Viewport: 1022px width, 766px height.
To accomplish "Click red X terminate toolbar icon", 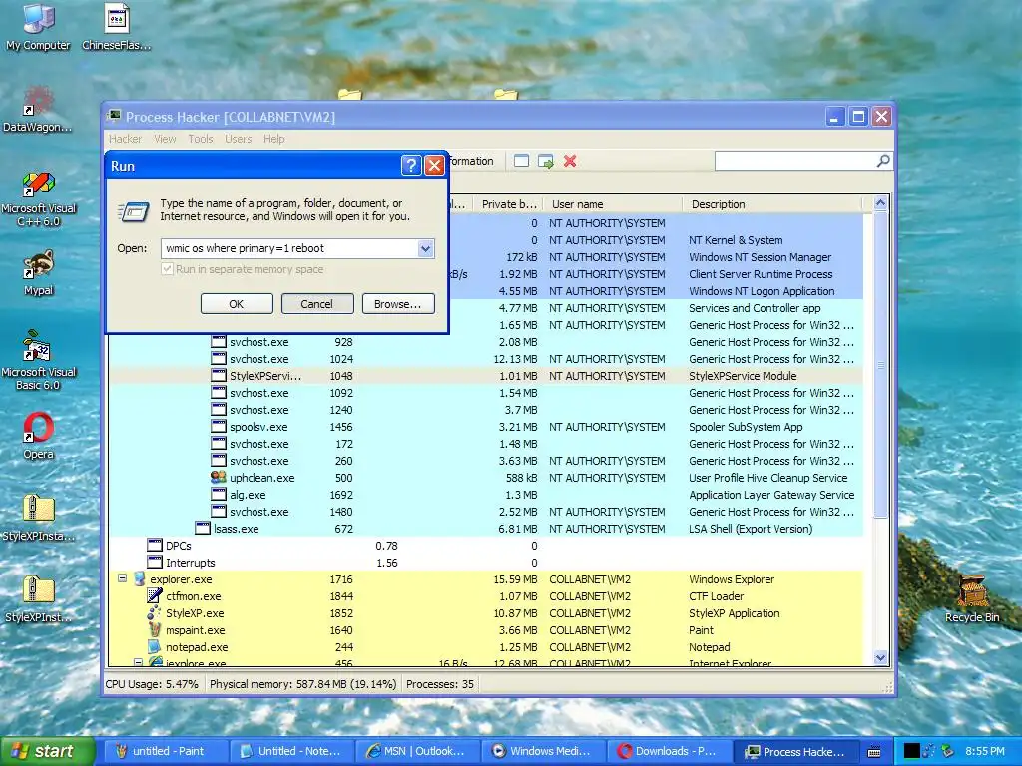I will click(x=570, y=161).
